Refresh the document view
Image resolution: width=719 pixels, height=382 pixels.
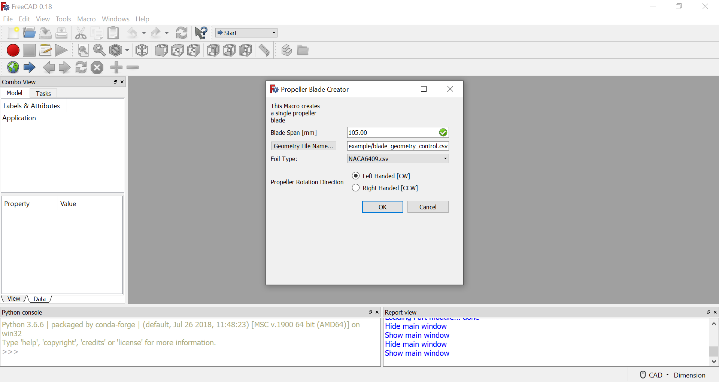point(182,33)
